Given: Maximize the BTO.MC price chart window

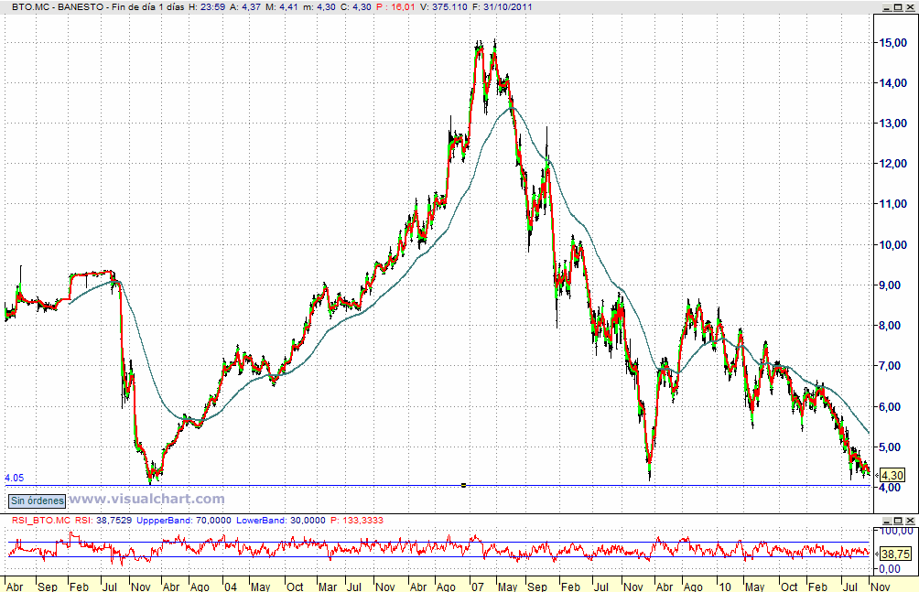Looking at the screenshot, I should 899,7.
